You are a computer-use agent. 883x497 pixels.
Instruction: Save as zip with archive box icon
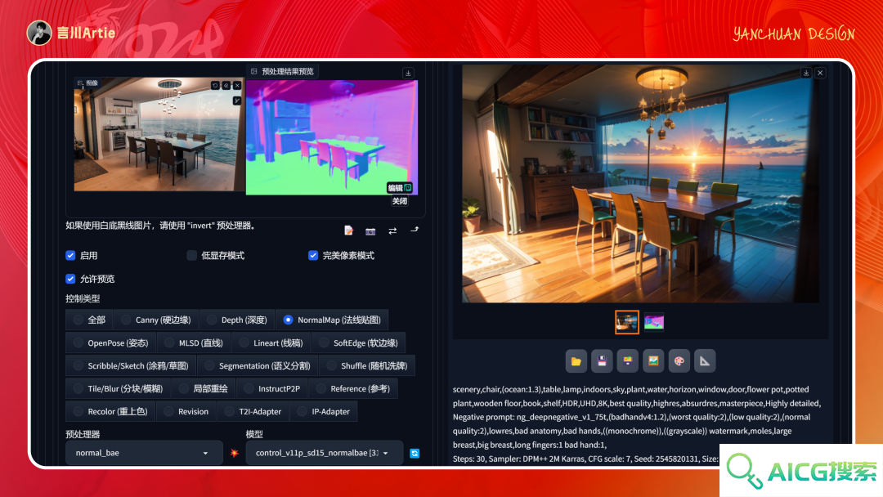[x=628, y=361]
